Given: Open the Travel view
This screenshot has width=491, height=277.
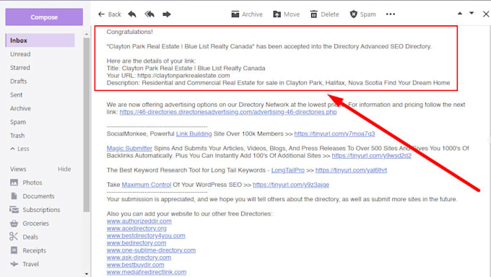Looking at the screenshot, I should click(x=25, y=264).
